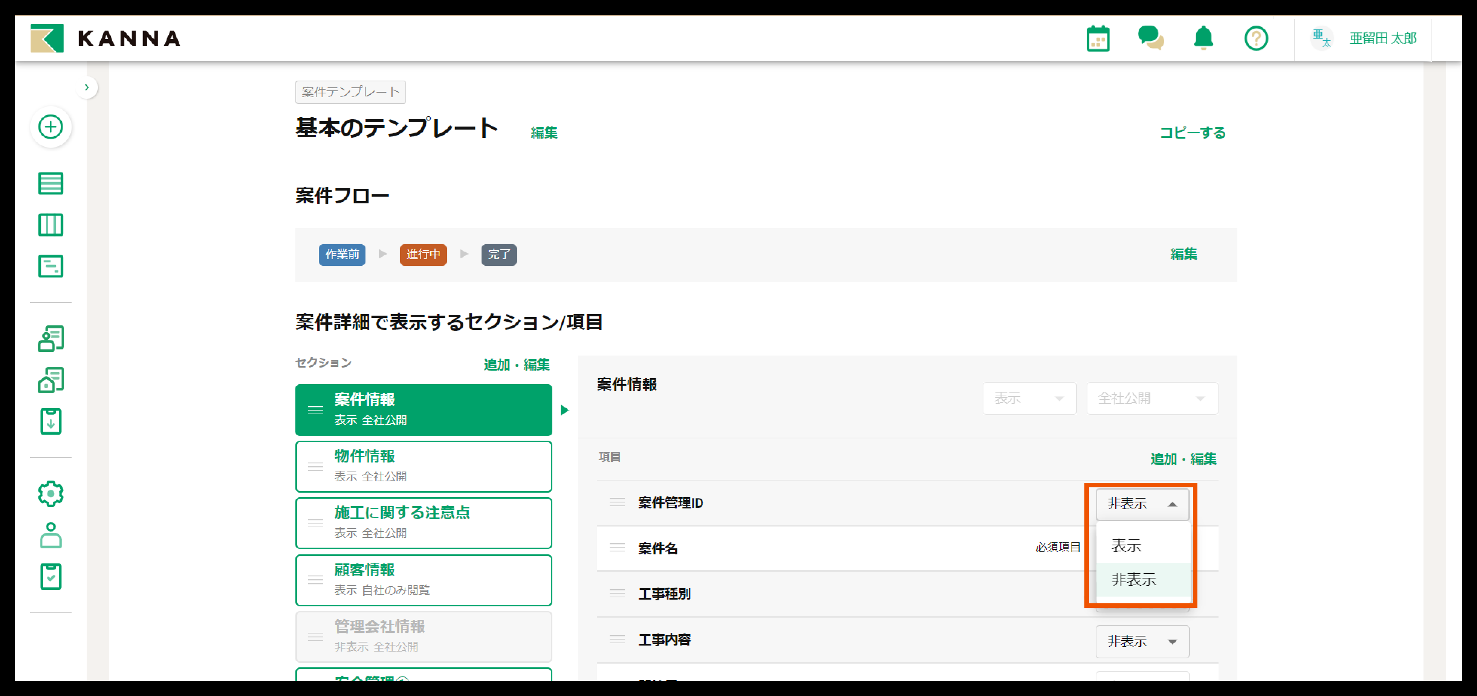This screenshot has width=1477, height=696.
Task: Open the list view sidebar icon
Action: (x=50, y=183)
